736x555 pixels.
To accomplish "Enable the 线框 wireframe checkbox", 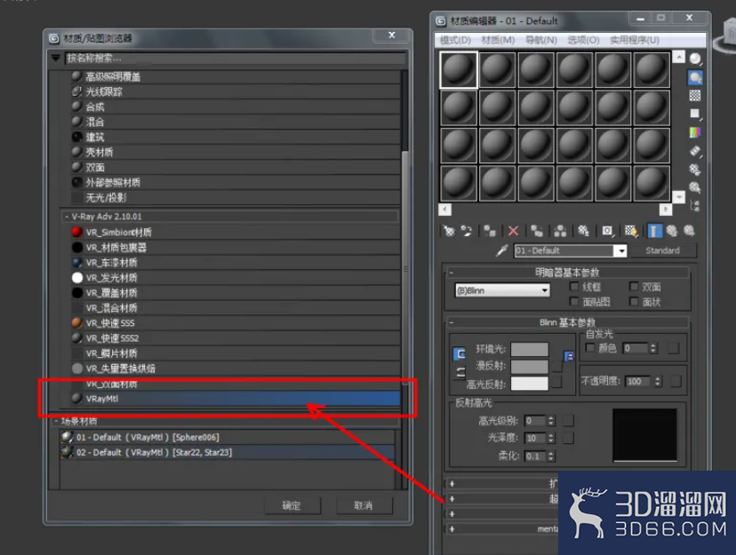I will tap(573, 286).
